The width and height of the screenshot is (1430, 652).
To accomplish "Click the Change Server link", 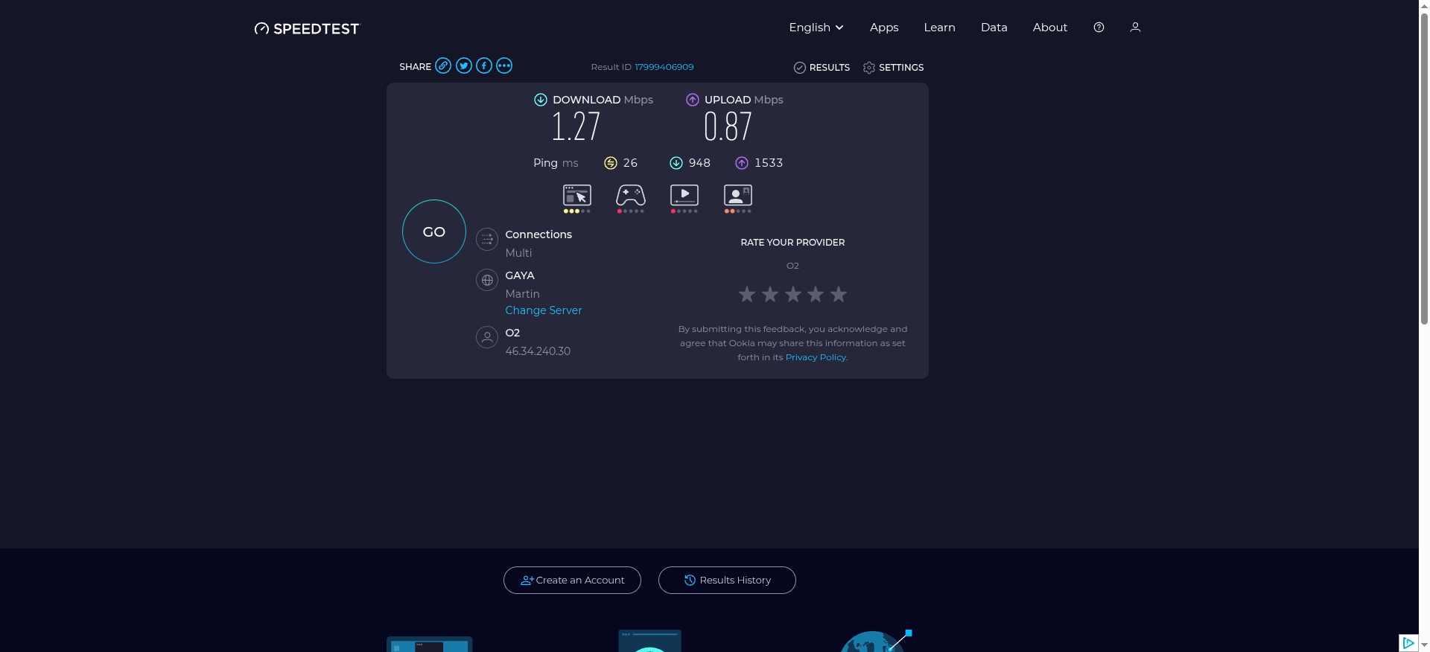I will click(544, 310).
